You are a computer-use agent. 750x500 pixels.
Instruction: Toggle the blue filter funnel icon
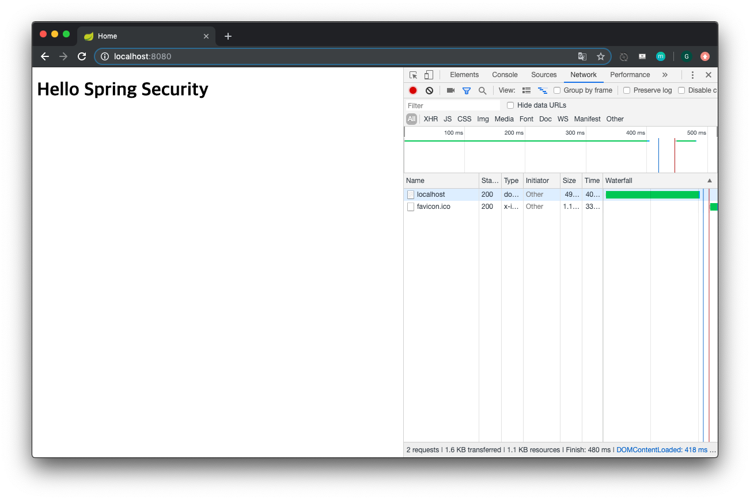467,90
